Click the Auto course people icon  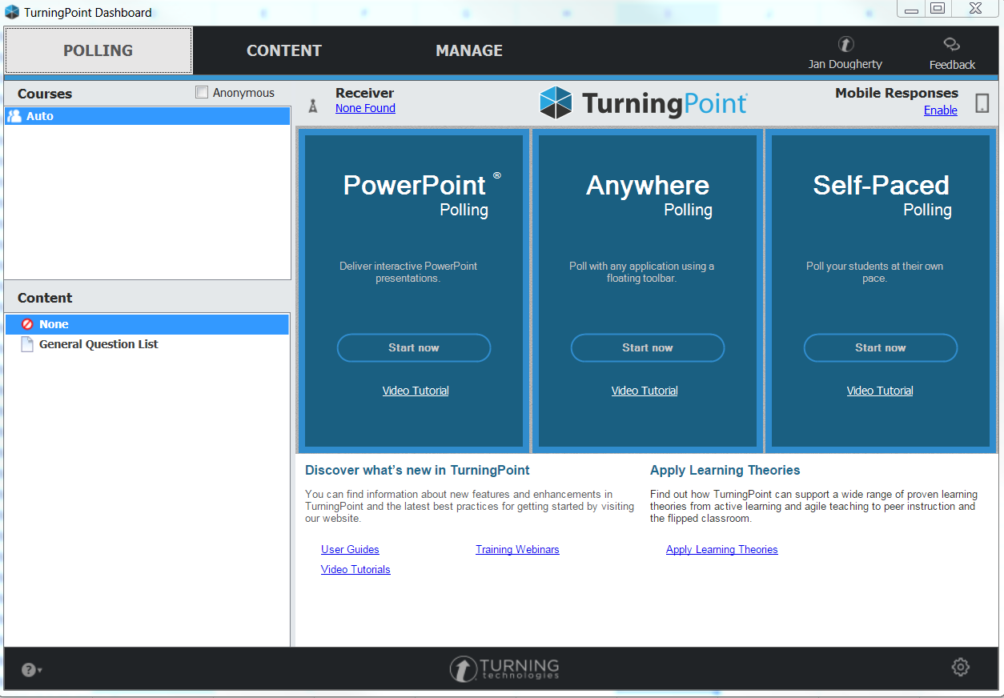click(14, 116)
